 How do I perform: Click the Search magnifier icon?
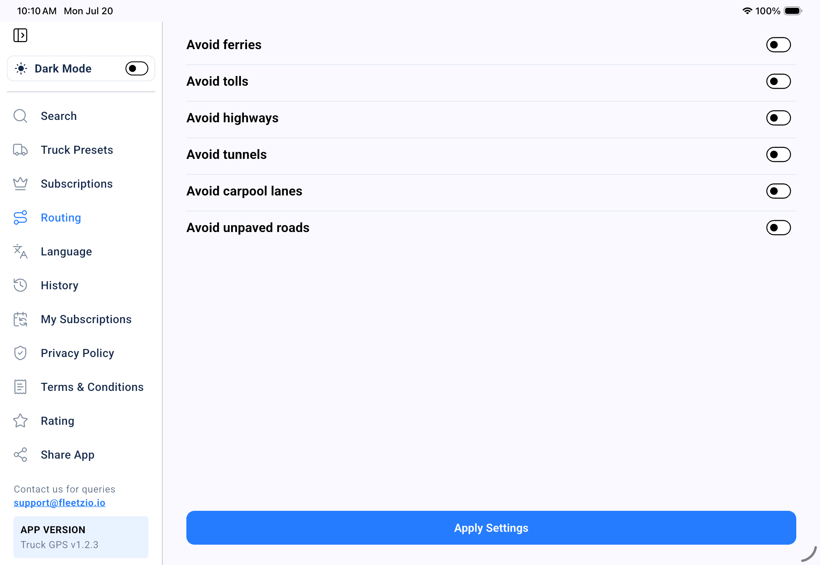click(20, 116)
